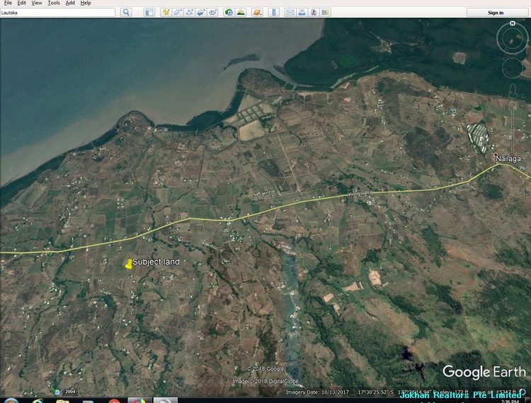531x403 pixels.
Task: Select the Add Path tool
Action: click(x=190, y=12)
